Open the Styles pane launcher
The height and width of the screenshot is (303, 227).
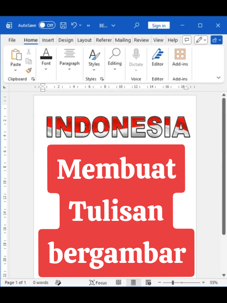tap(102, 79)
